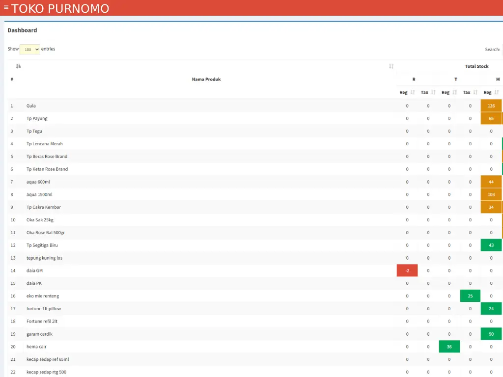Click the green 36 cell for hema cair
Viewport: 503px width, 377px height.
449,347
